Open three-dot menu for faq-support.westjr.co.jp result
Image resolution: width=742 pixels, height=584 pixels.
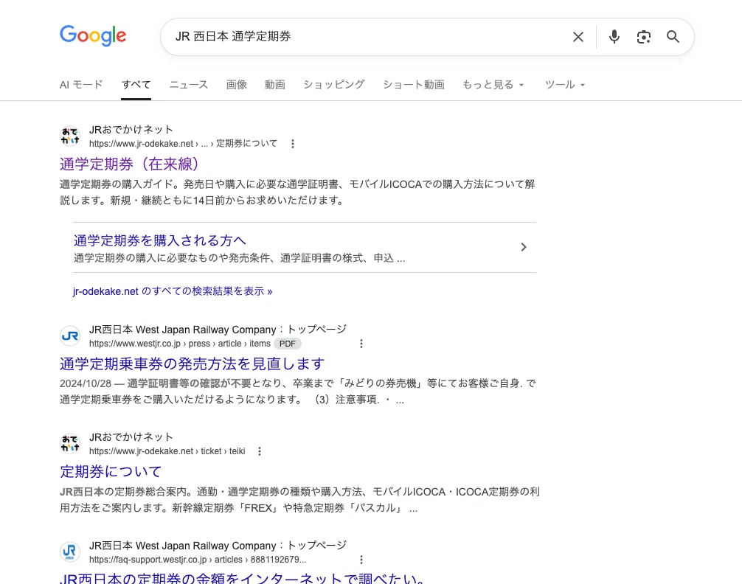coord(361,560)
